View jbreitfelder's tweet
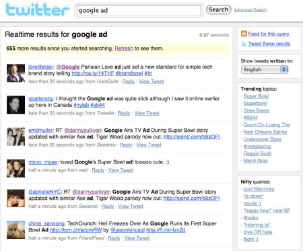 tap(151, 81)
